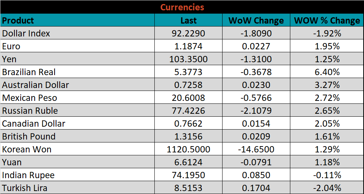Select the Yuan WoW change -0.0791
This screenshot has width=364, height=194.
click(x=256, y=162)
